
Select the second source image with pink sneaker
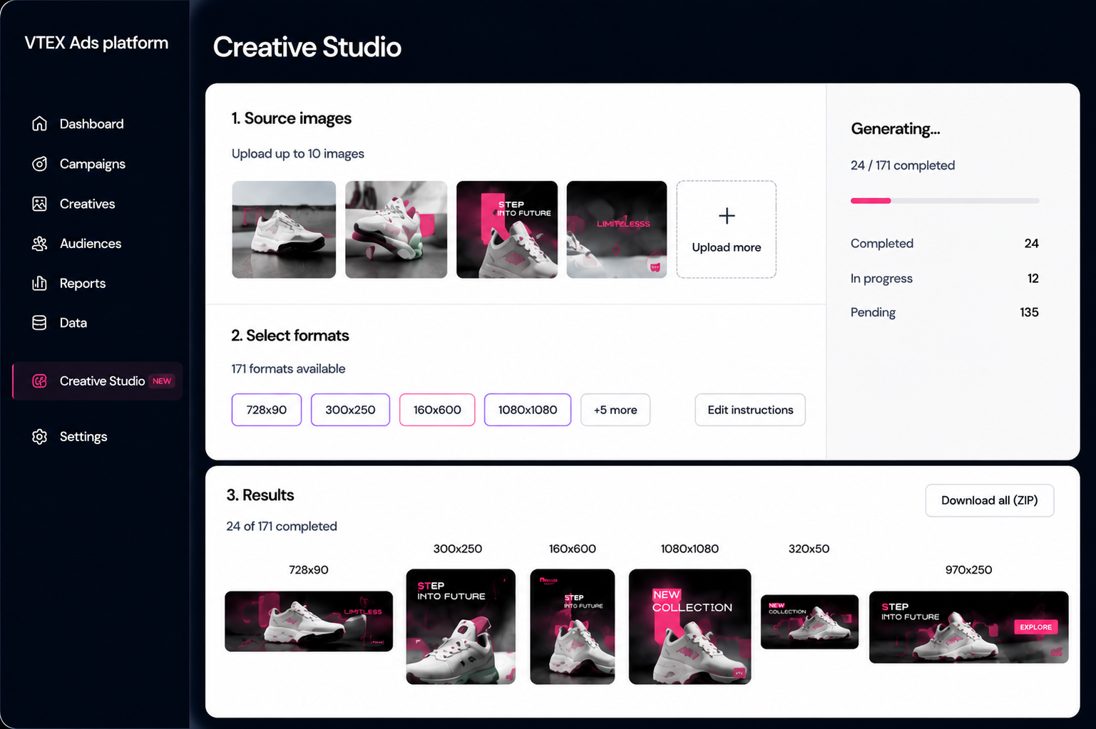pos(396,229)
